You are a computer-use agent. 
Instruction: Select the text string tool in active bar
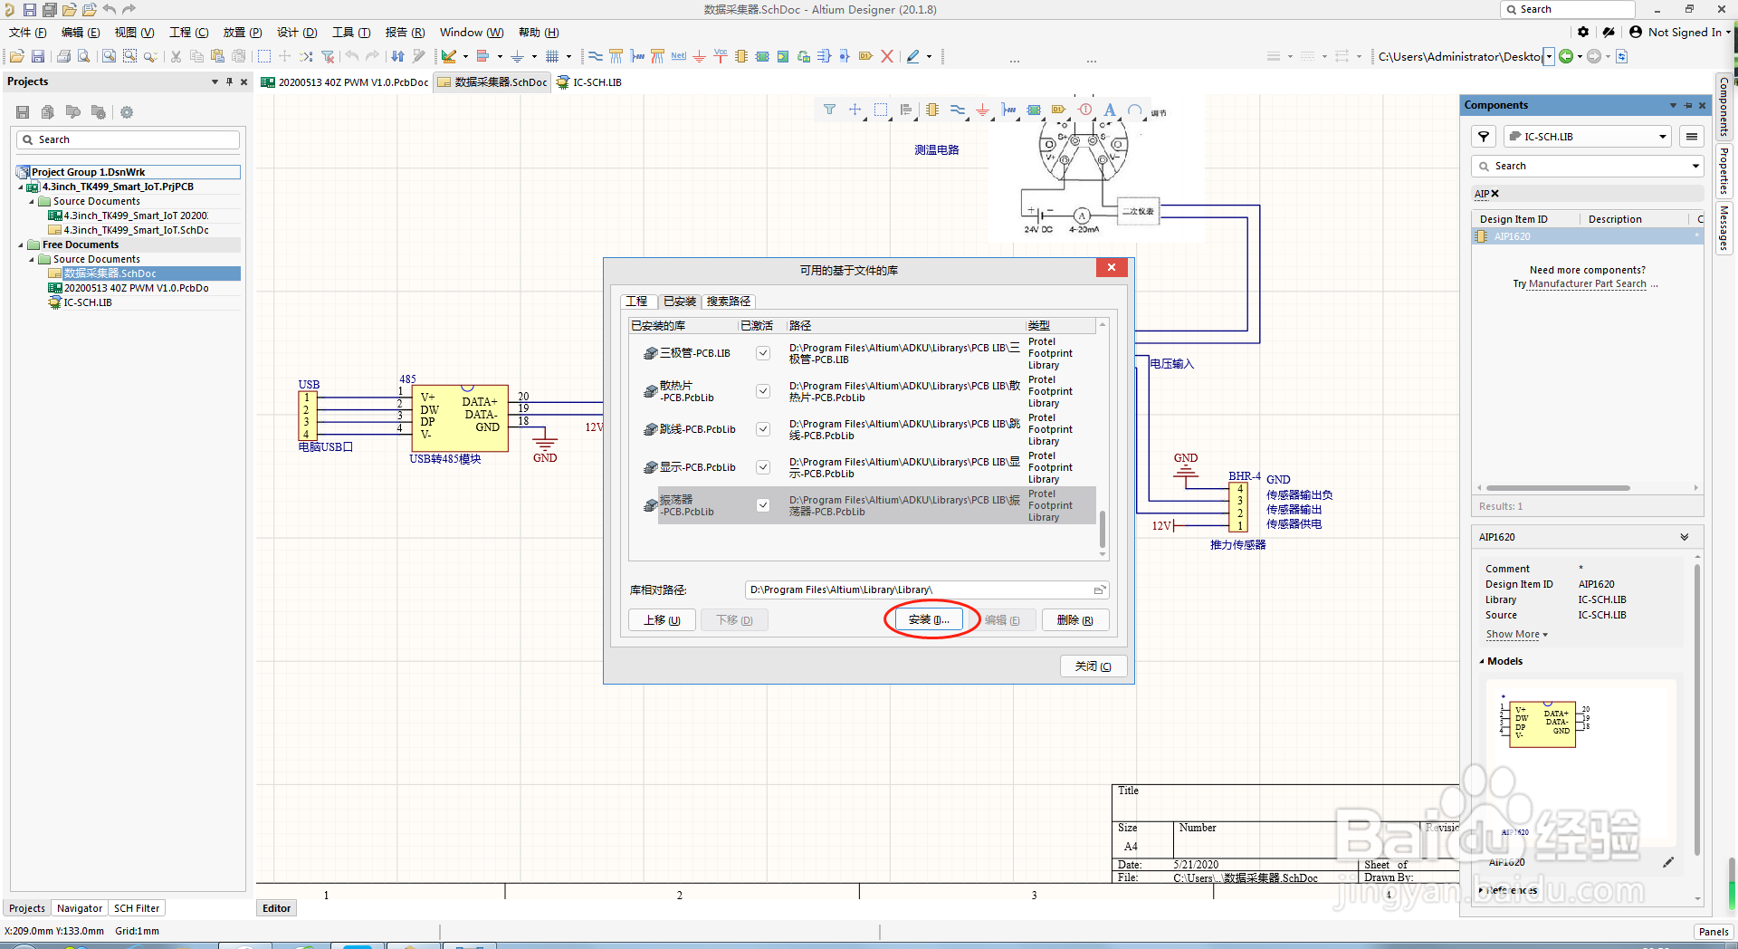pyautogui.click(x=1110, y=110)
